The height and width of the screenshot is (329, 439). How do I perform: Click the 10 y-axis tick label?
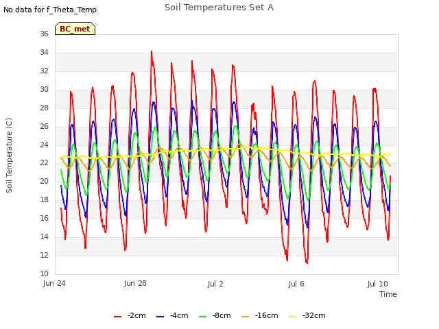[44, 273]
